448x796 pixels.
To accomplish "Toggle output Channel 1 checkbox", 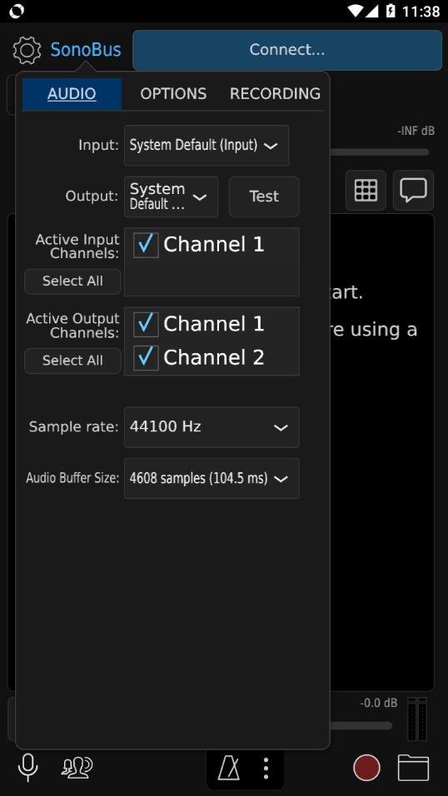I will 146,325.
